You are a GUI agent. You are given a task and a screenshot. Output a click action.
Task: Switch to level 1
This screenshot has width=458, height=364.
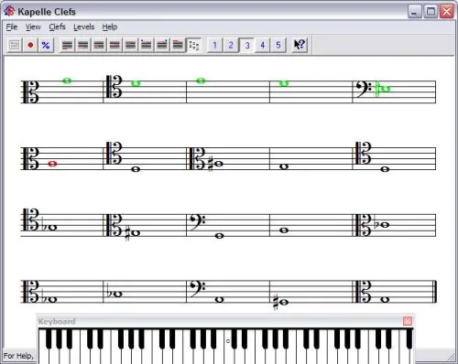pyautogui.click(x=215, y=45)
